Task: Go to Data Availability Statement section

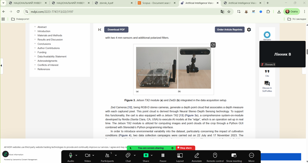Action: coord(52,56)
